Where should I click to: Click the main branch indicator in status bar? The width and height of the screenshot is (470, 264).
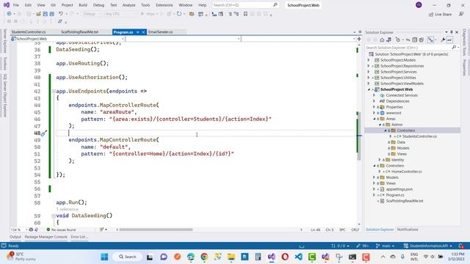pyautogui.click(x=386, y=246)
